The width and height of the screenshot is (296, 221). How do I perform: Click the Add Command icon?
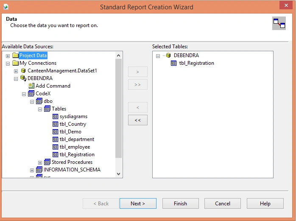click(x=31, y=86)
